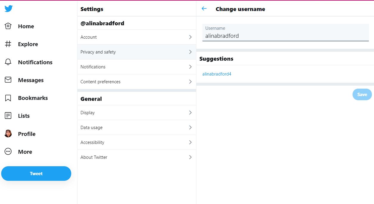This screenshot has width=374, height=204.
Task: Click into the Username text field
Action: 285,36
